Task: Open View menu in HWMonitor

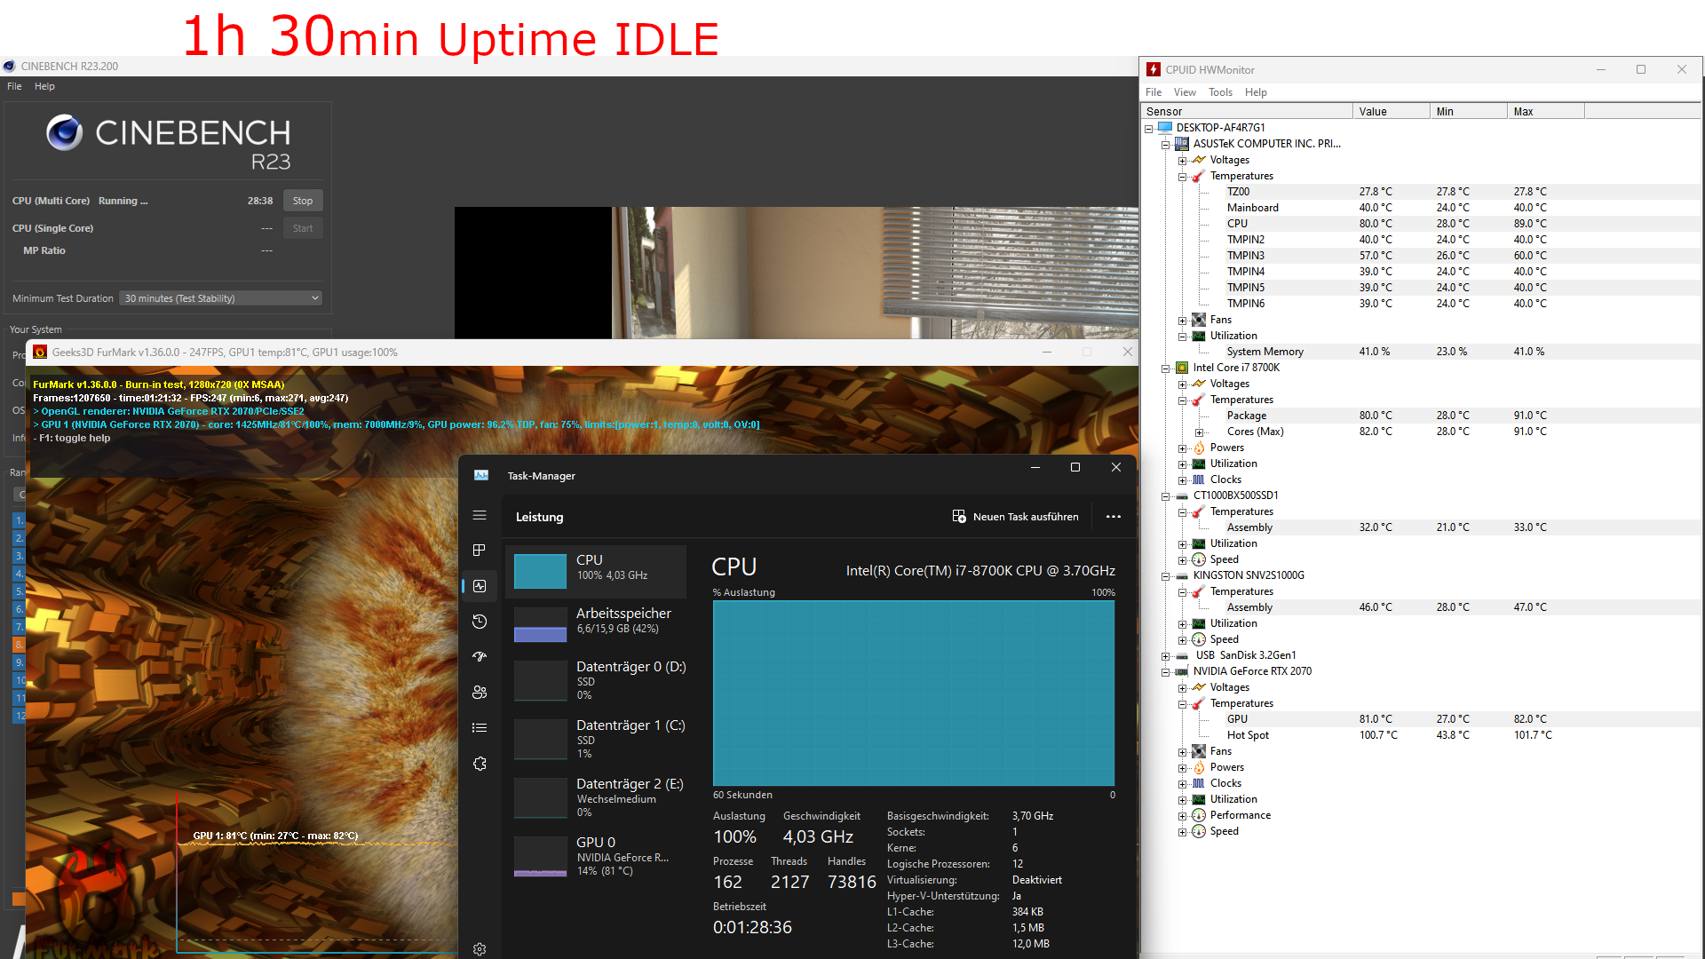Action: [1184, 92]
